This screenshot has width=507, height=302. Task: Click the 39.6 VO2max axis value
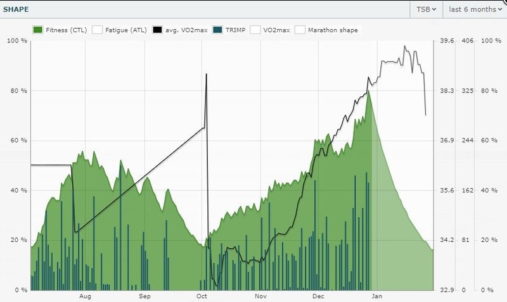pyautogui.click(x=447, y=41)
